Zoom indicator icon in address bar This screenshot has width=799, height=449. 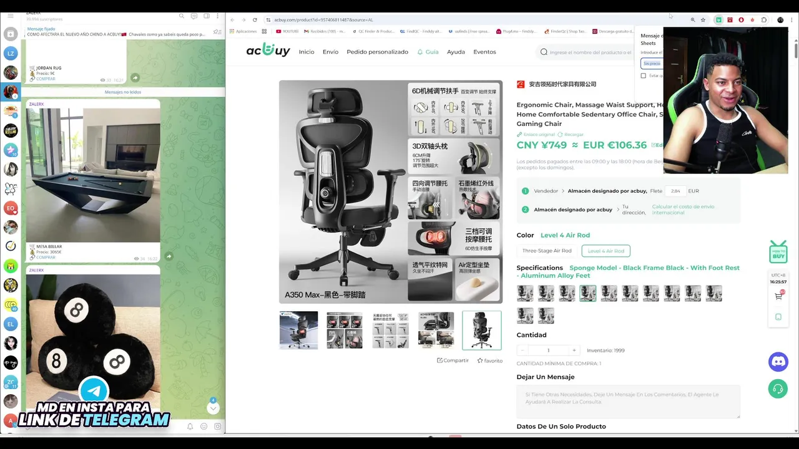[x=692, y=20]
